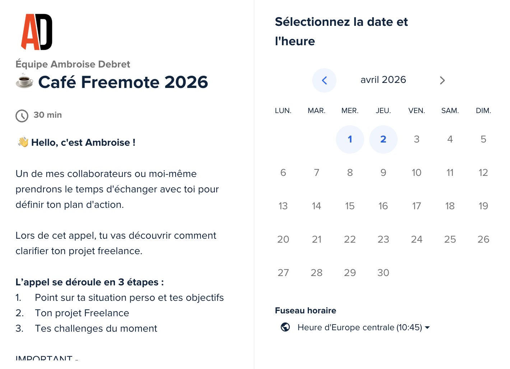Click the globe icon beside the timezone
This screenshot has height=369, width=510.
click(285, 327)
